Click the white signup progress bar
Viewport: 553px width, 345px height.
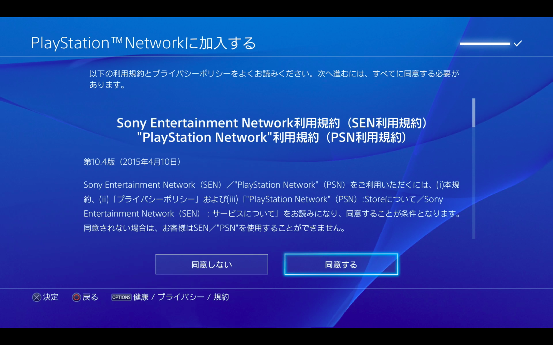pos(485,44)
